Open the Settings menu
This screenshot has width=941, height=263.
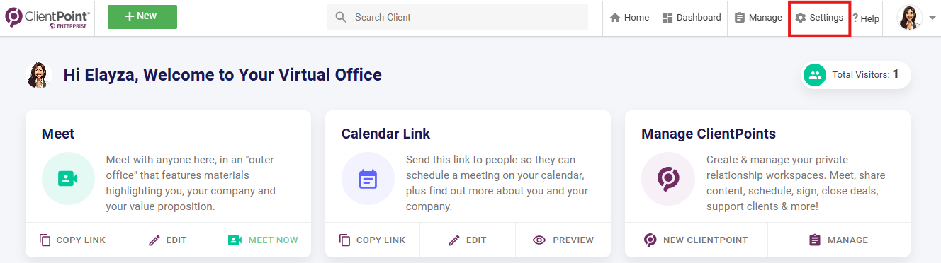click(x=819, y=18)
